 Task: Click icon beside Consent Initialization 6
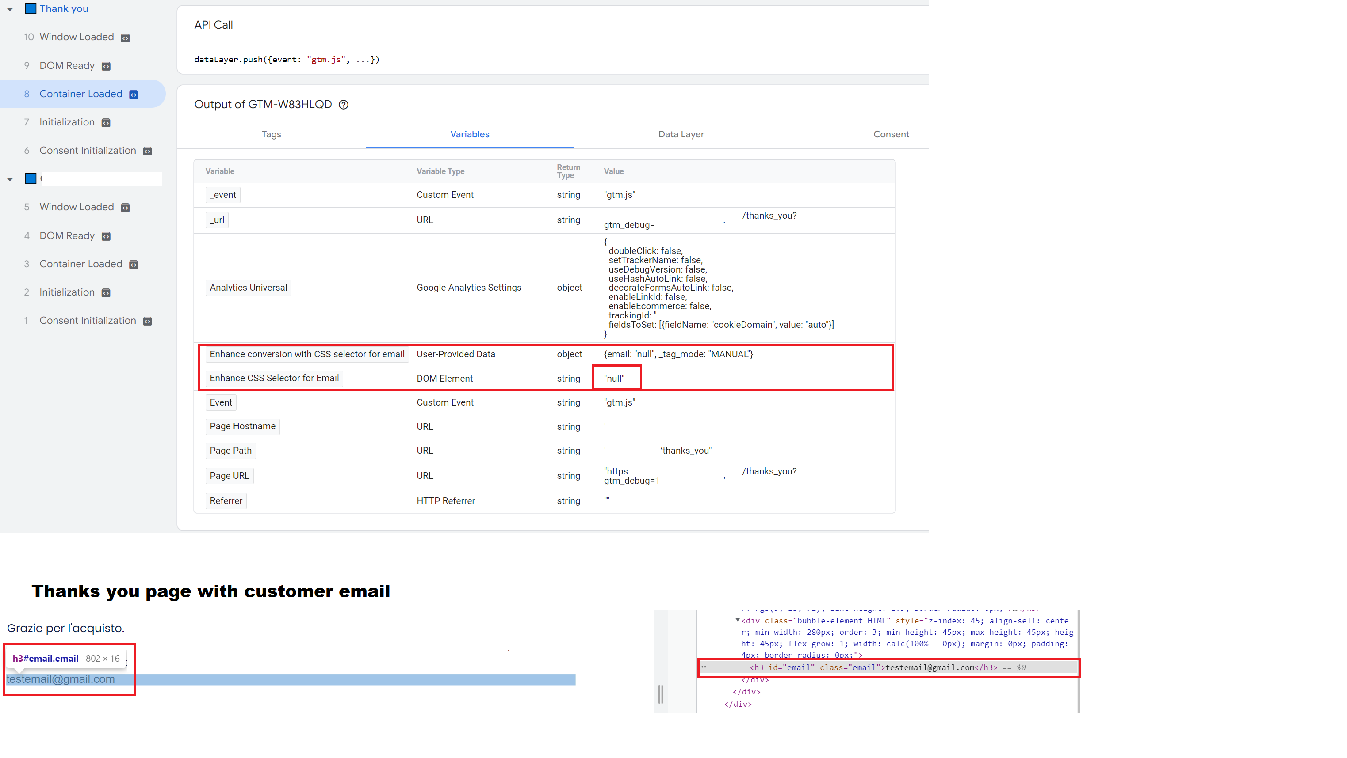pyautogui.click(x=147, y=151)
